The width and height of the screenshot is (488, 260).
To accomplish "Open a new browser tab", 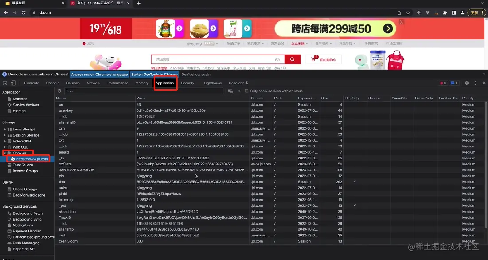I will [x=139, y=3].
